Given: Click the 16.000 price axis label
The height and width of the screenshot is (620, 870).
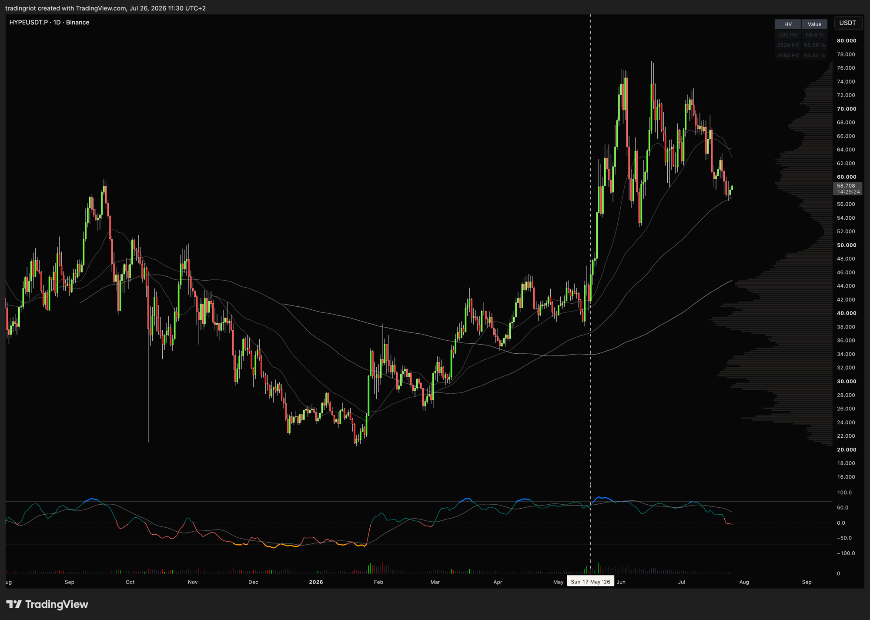Looking at the screenshot, I should pyautogui.click(x=846, y=477).
